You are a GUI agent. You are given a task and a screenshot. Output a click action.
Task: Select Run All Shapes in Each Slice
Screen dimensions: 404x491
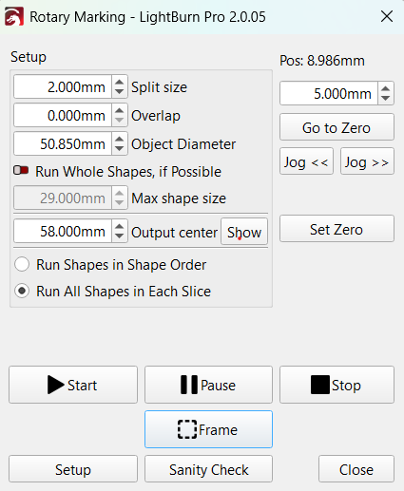point(22,291)
